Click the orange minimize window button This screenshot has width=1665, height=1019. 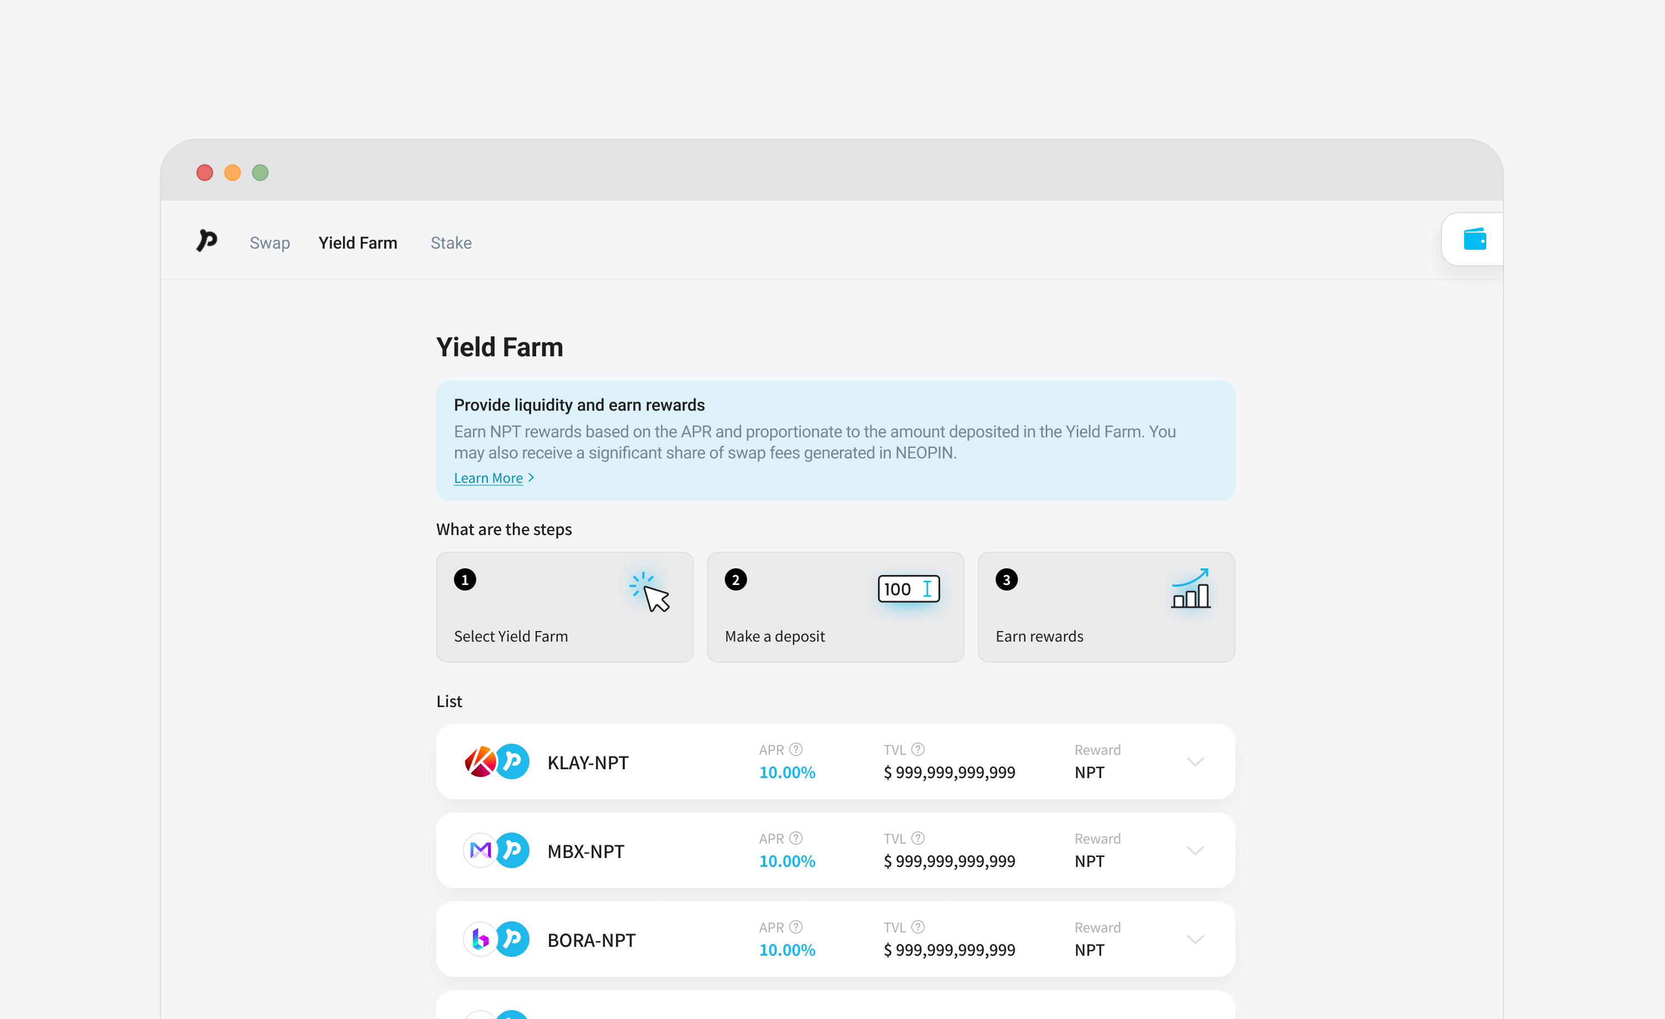[x=233, y=172]
